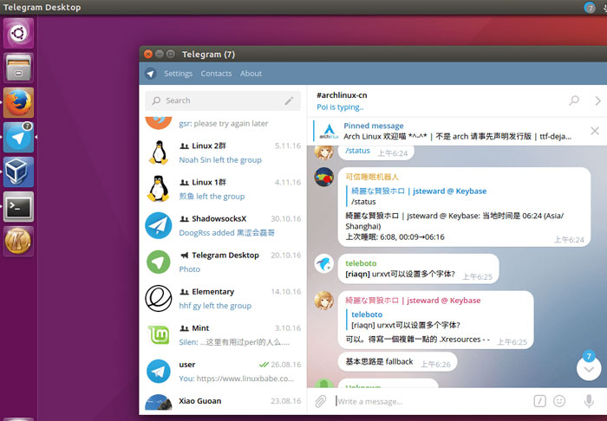Click Telegram icon in launcher
The image size is (607, 421).
pyautogui.click(x=18, y=137)
